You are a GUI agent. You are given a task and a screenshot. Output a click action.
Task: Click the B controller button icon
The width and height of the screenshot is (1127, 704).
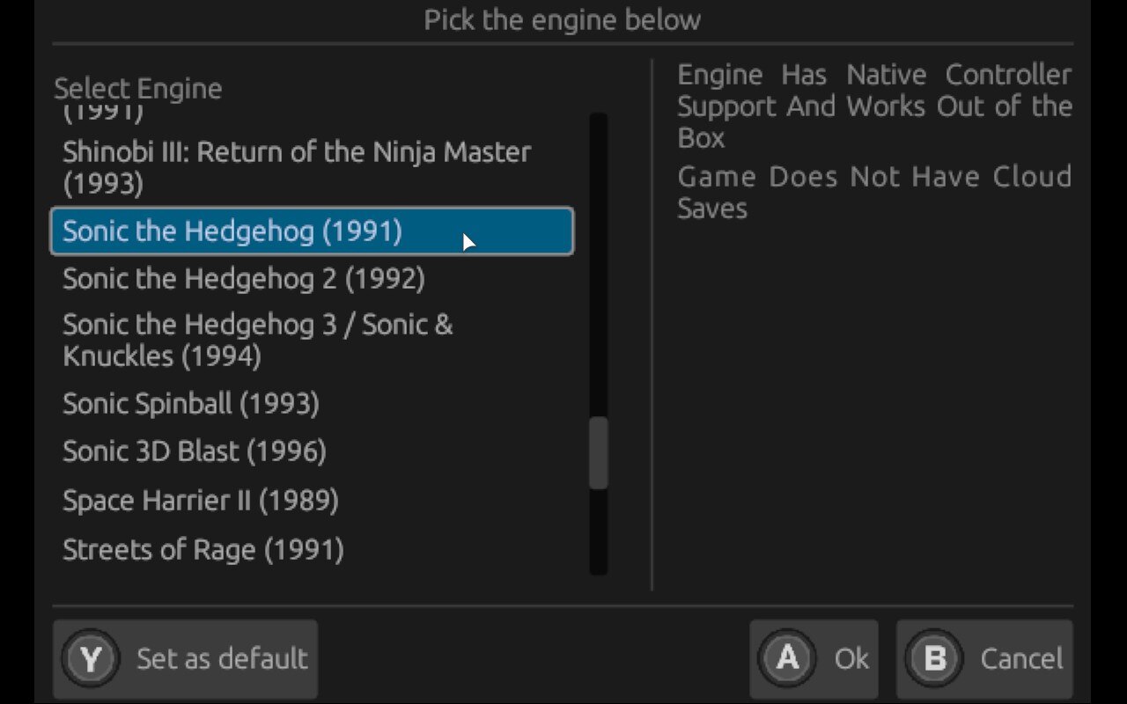933,658
